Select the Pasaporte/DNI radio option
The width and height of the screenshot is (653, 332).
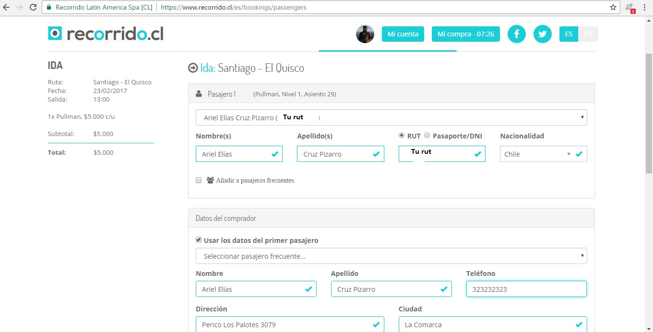427,136
